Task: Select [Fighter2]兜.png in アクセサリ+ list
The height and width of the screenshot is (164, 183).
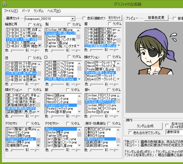Action: pyautogui.click(x=61, y=136)
